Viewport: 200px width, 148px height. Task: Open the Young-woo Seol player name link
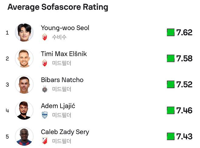coord(65,28)
